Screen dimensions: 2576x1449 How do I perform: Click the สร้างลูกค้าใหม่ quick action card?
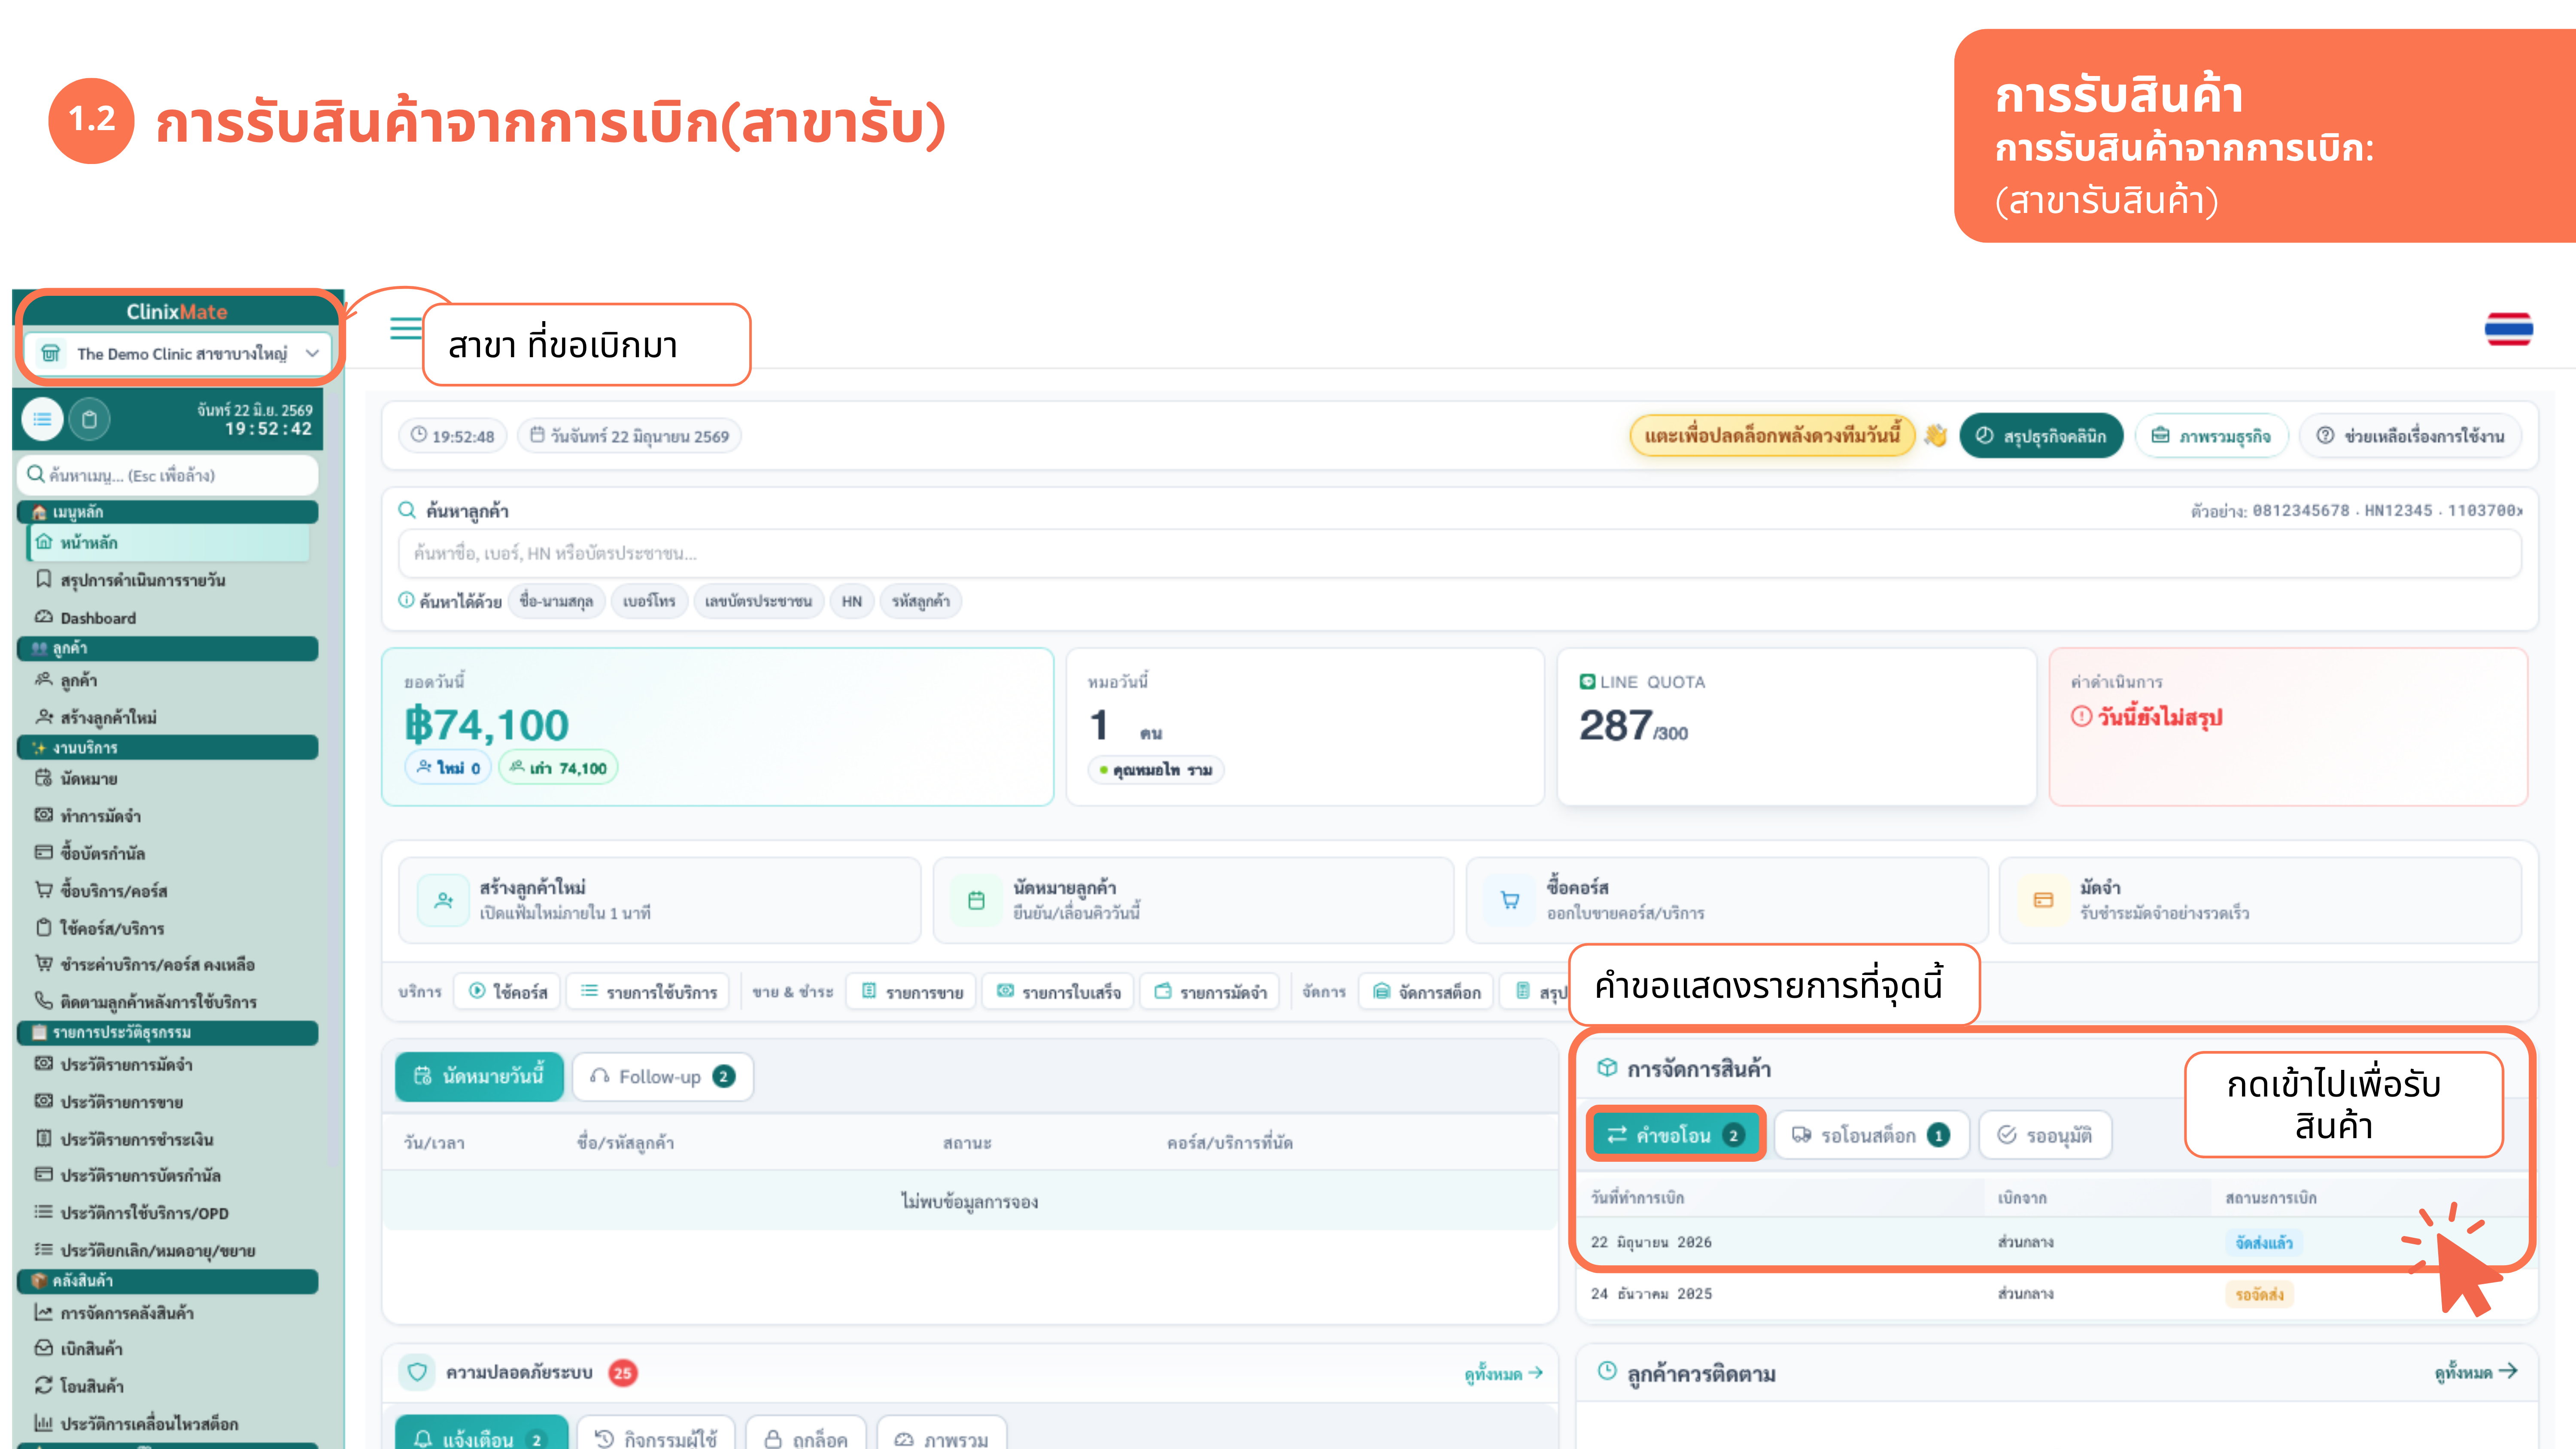[x=659, y=900]
